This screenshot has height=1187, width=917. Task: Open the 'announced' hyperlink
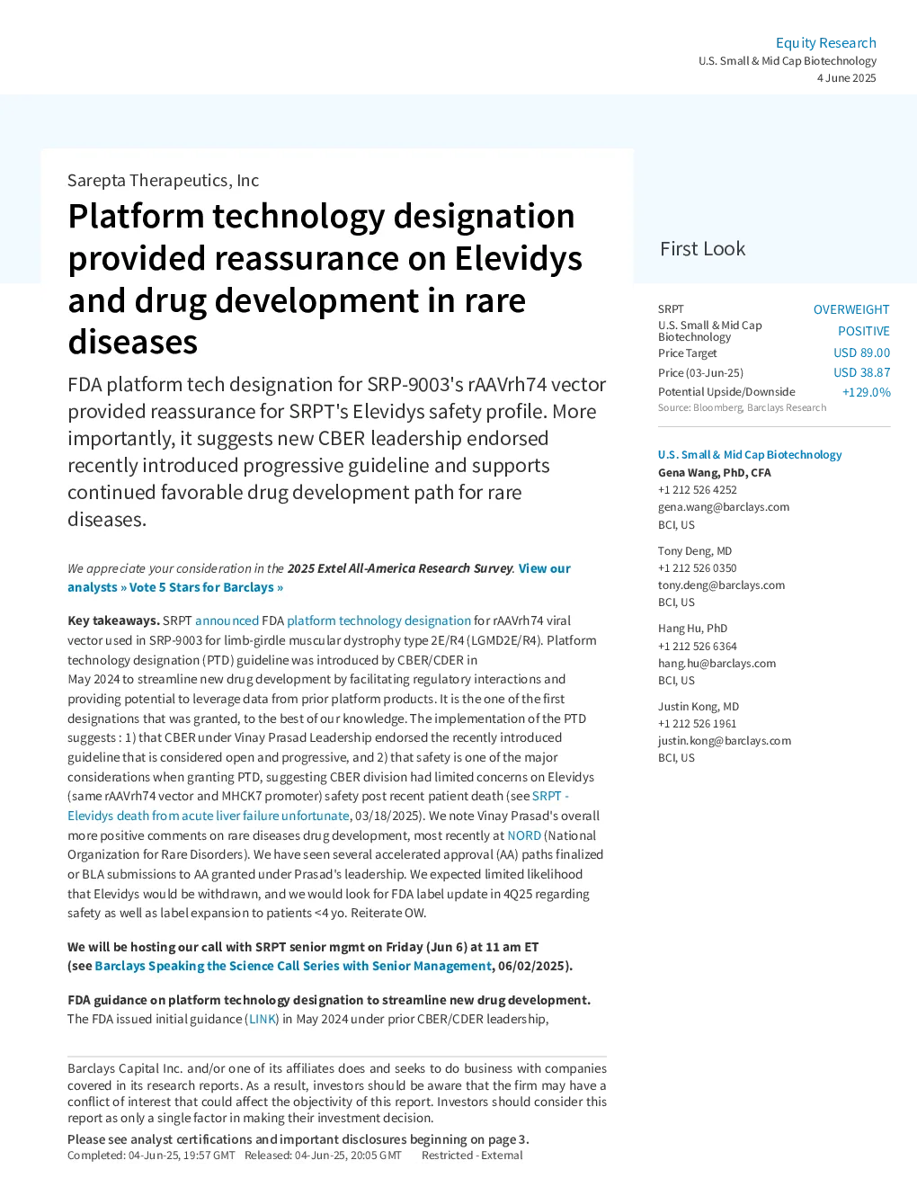[227, 620]
